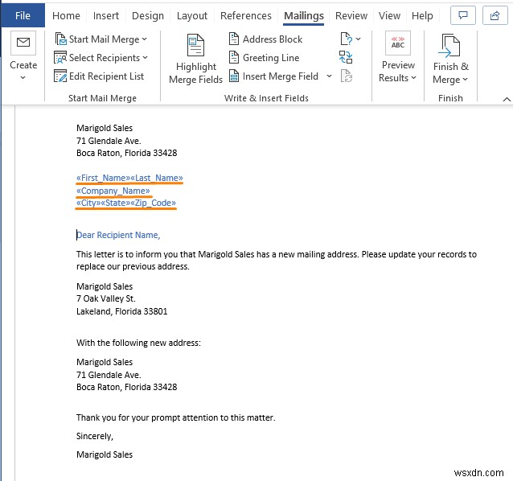The image size is (513, 481).
Task: Expand Preview Results dropdown
Action: [x=414, y=78]
